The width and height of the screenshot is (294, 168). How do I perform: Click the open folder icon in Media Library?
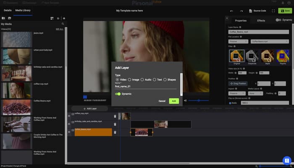9,18
